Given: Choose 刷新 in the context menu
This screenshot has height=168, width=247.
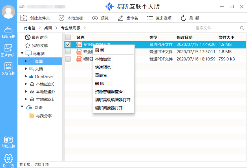Looking at the screenshot, I should 114,50.
